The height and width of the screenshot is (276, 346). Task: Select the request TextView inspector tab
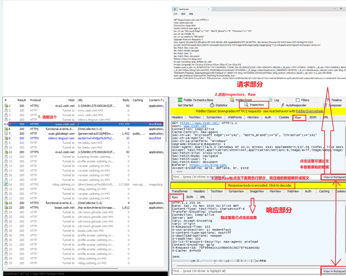click(195, 117)
